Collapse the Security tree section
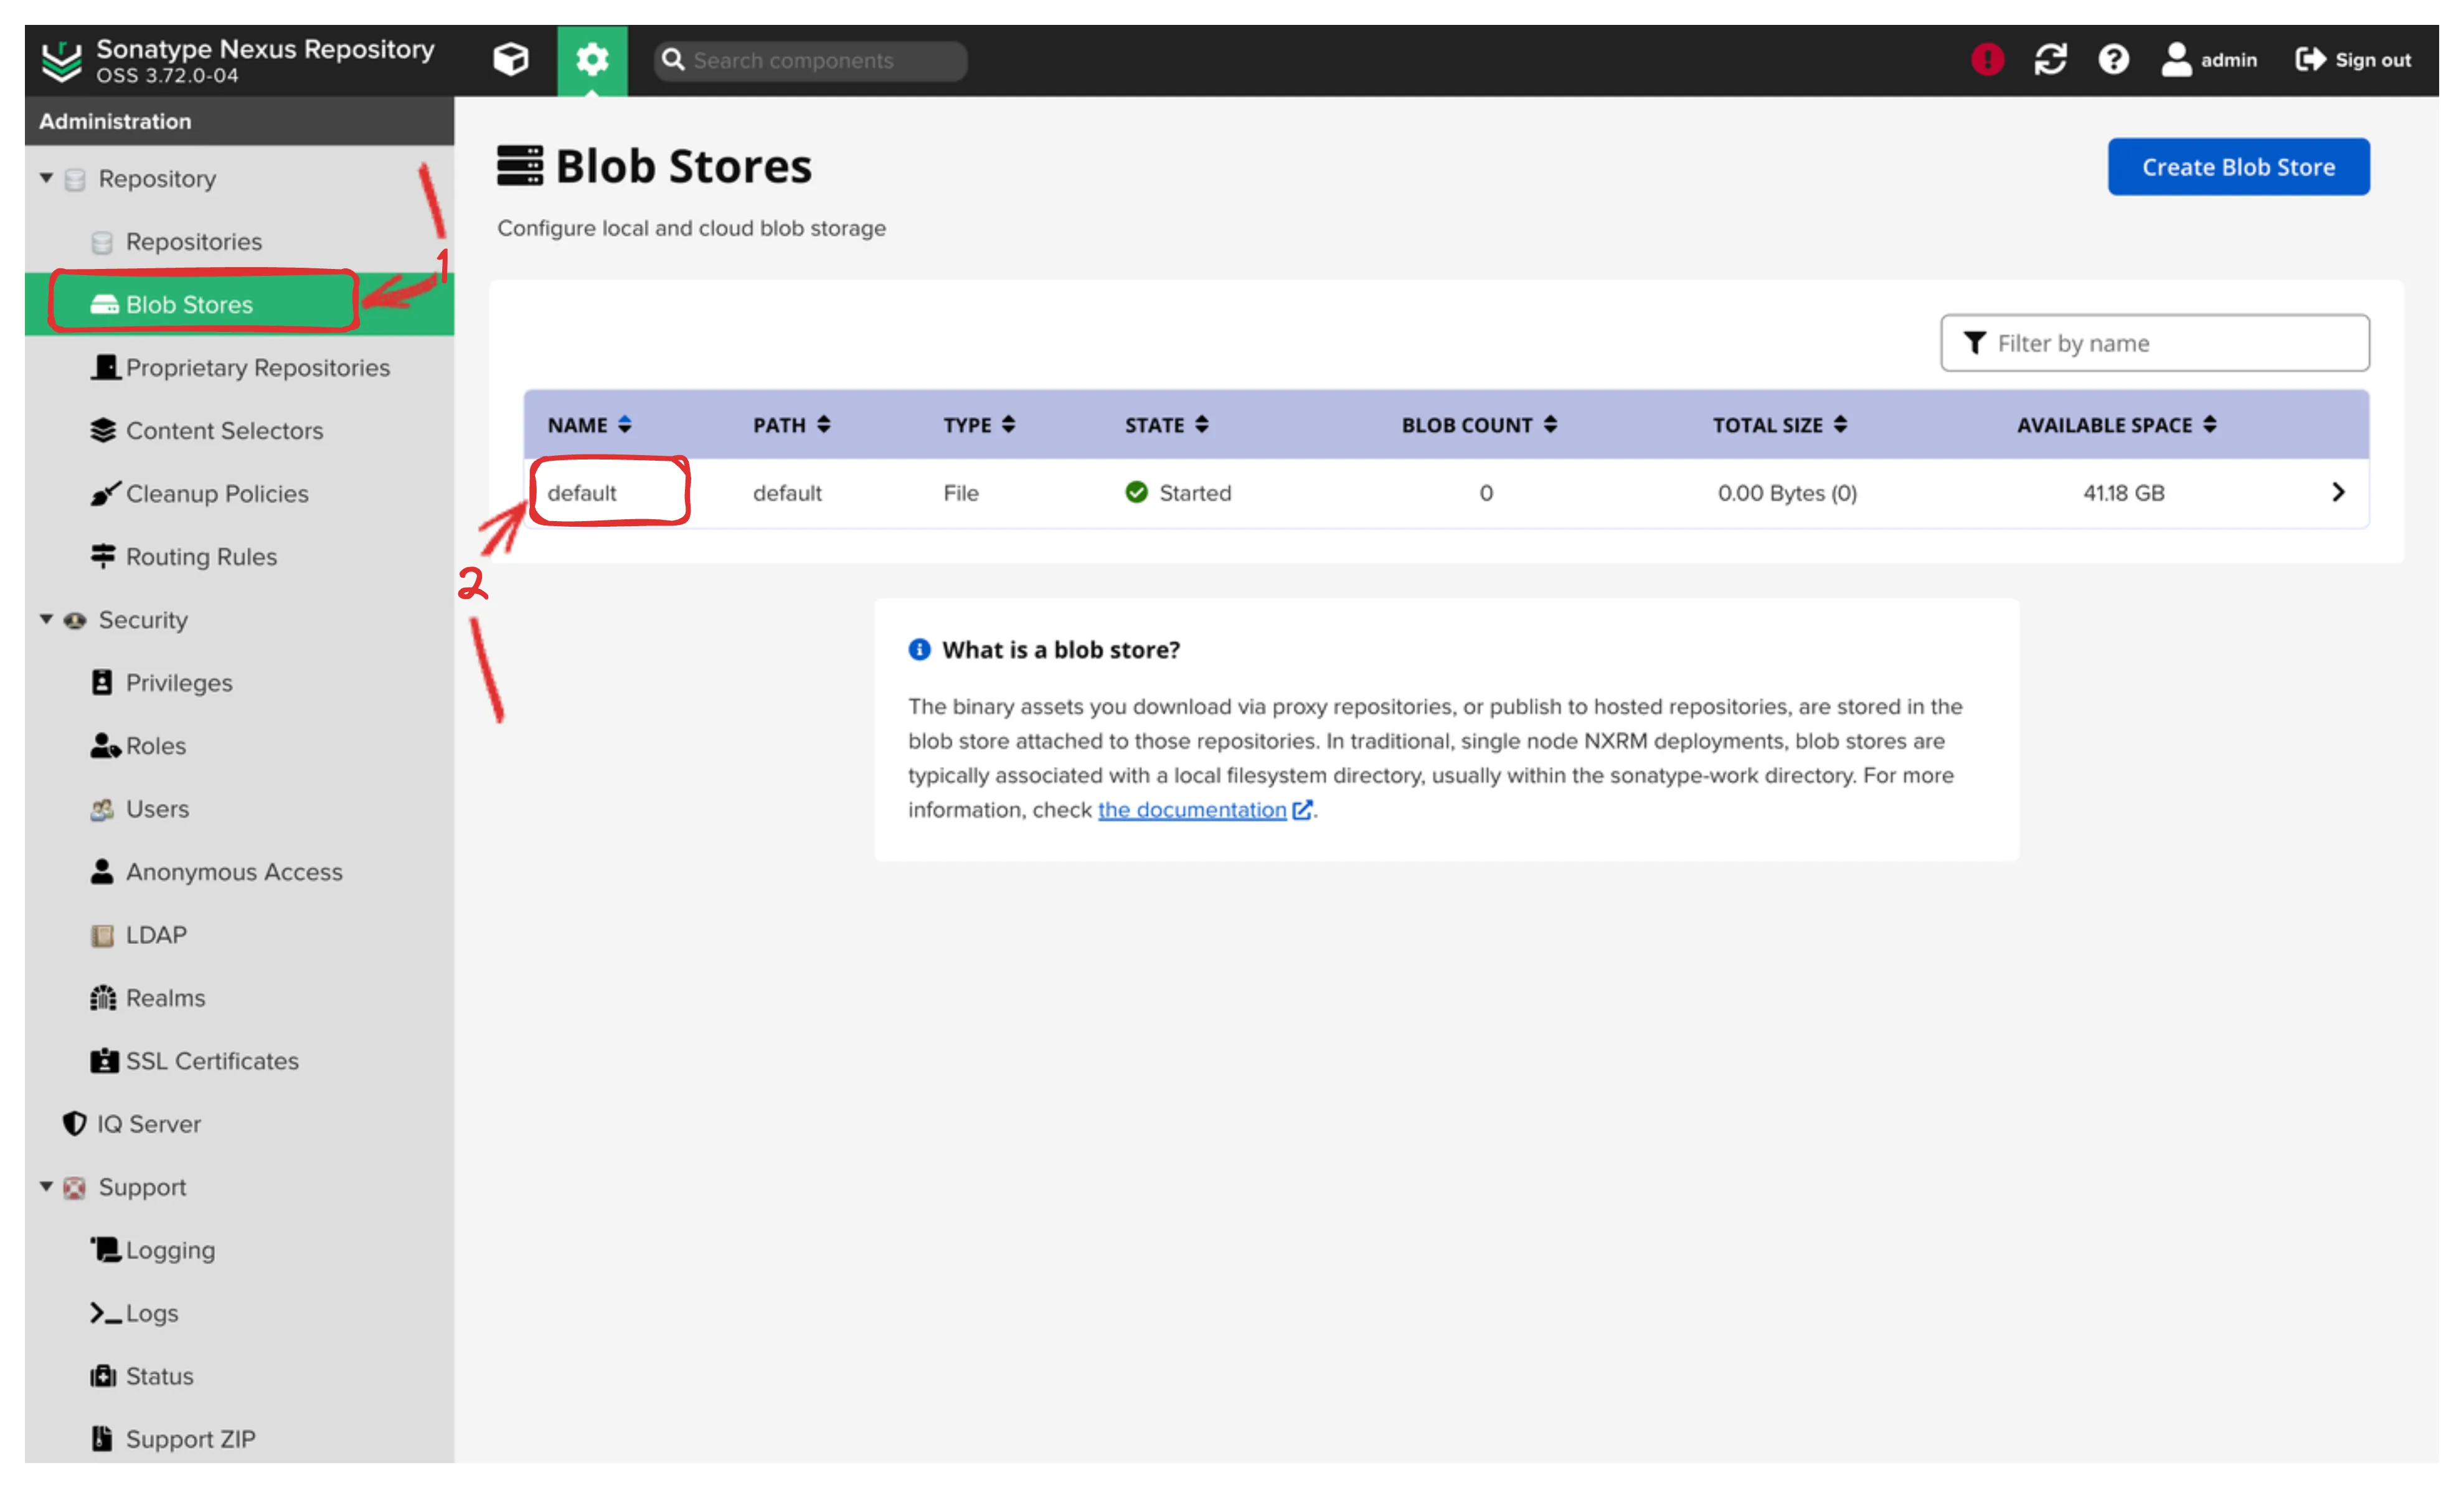 pos(46,619)
